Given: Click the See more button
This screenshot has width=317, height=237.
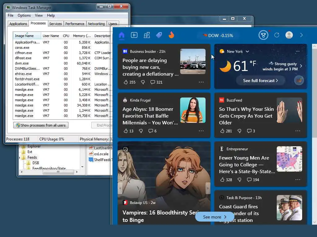Looking at the screenshot, I should click(x=215, y=217).
